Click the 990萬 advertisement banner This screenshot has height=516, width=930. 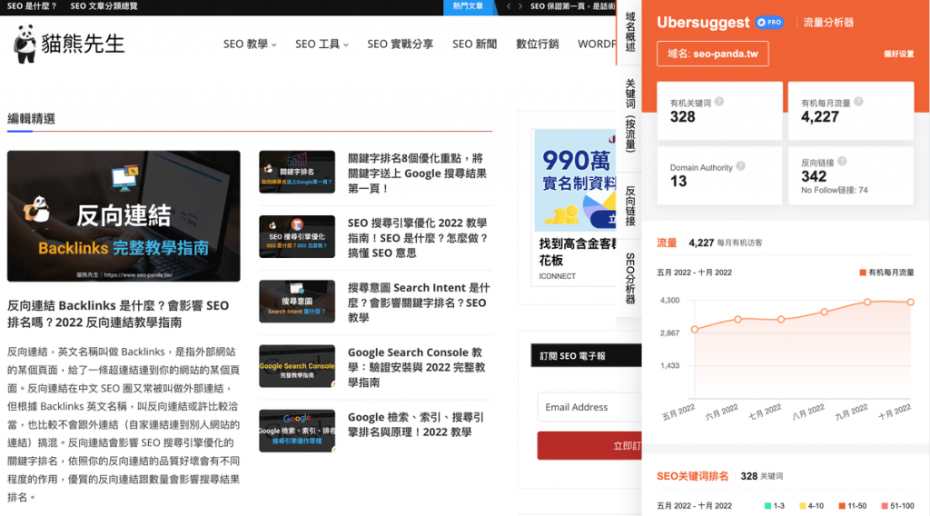(575, 180)
